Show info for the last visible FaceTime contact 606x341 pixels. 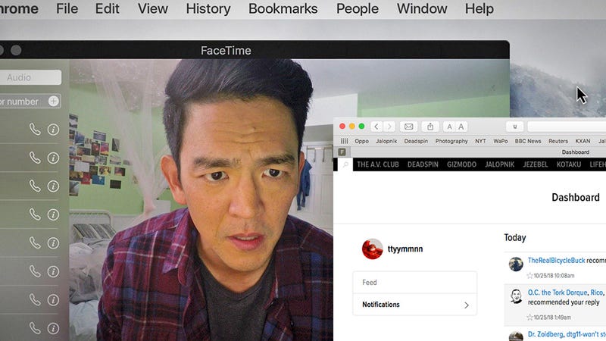[53, 328]
